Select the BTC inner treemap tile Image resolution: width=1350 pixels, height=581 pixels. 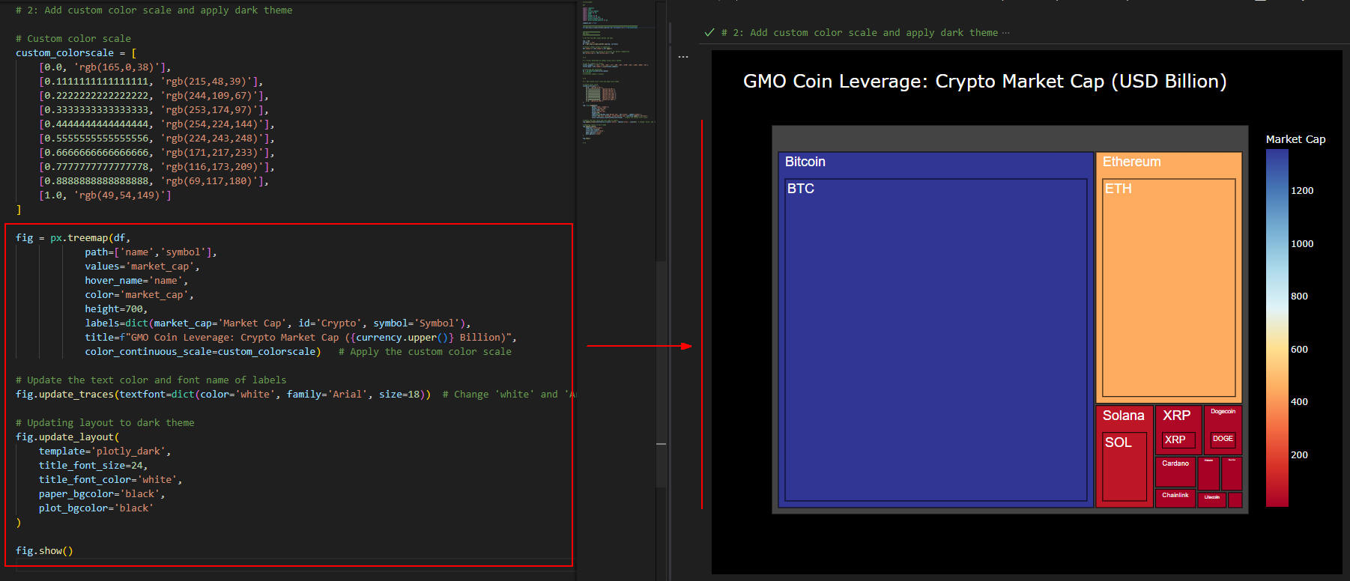click(936, 339)
